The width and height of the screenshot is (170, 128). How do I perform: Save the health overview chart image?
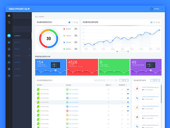[77, 22]
